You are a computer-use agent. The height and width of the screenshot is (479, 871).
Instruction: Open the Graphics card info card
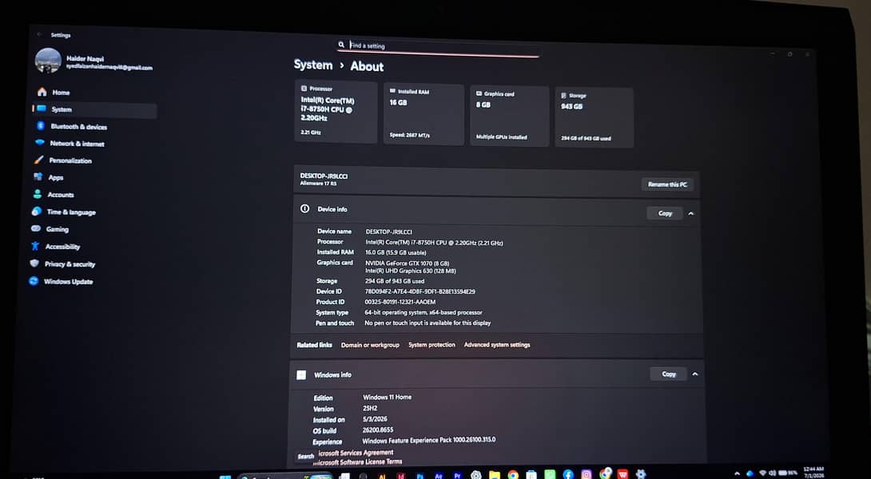pyautogui.click(x=509, y=116)
